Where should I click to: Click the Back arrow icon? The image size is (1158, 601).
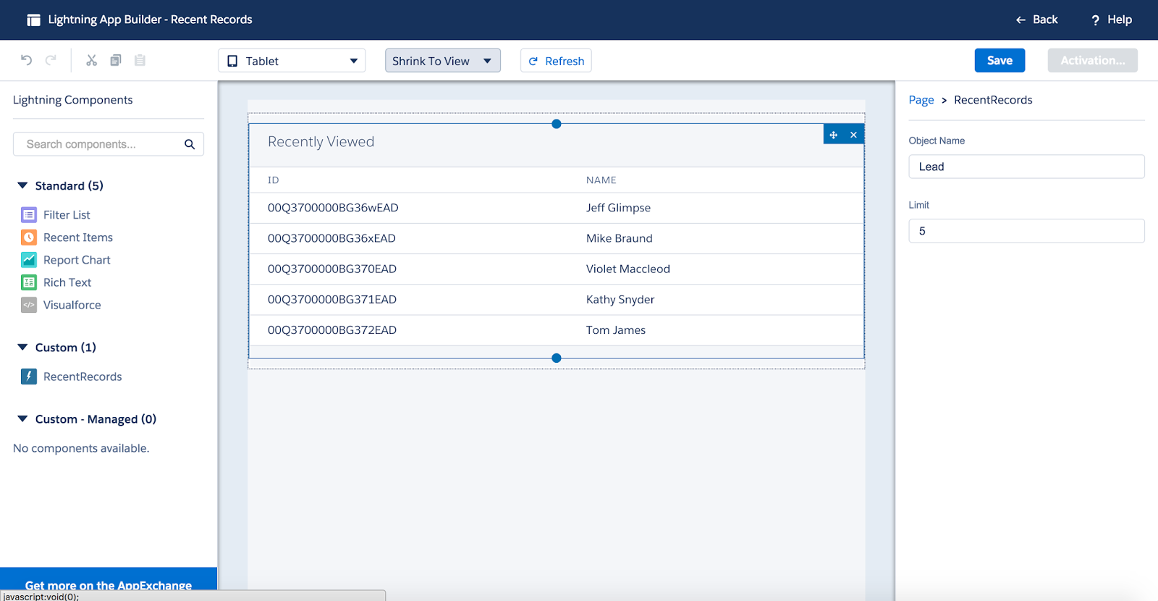pyautogui.click(x=1020, y=20)
